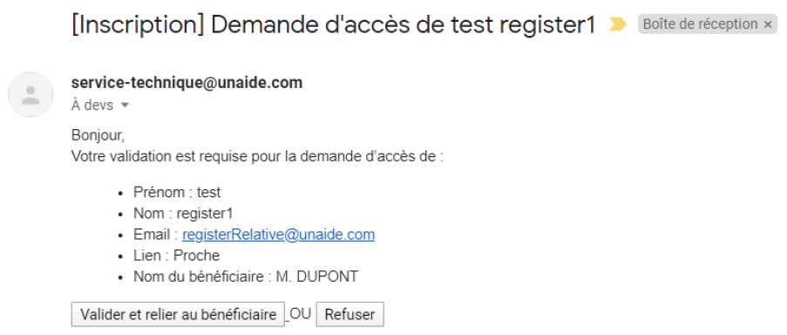Select the email subject Demande d'accès title

pos(333,25)
